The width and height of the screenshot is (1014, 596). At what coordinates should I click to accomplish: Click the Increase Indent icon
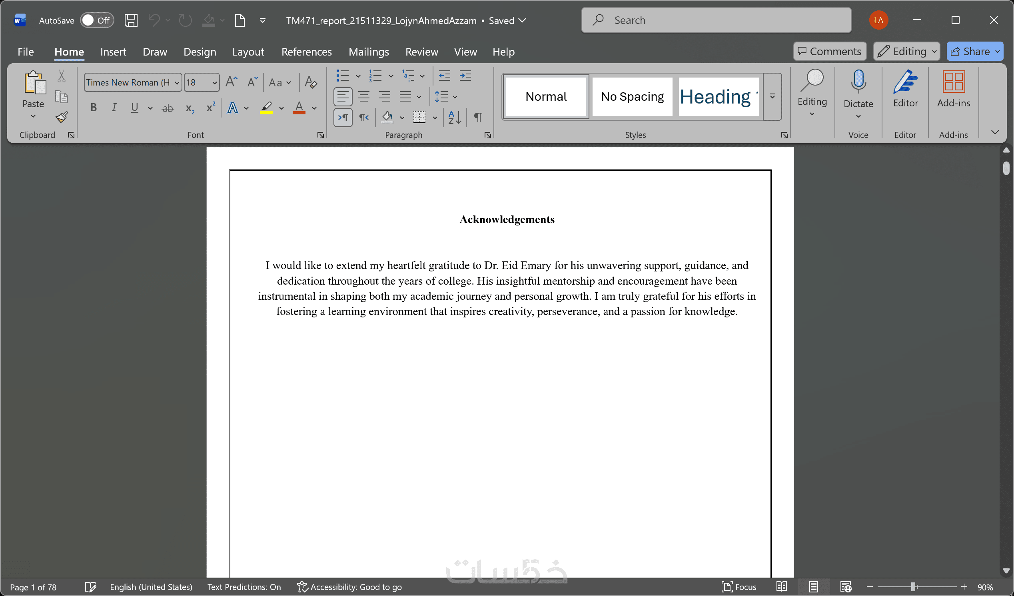tap(465, 76)
